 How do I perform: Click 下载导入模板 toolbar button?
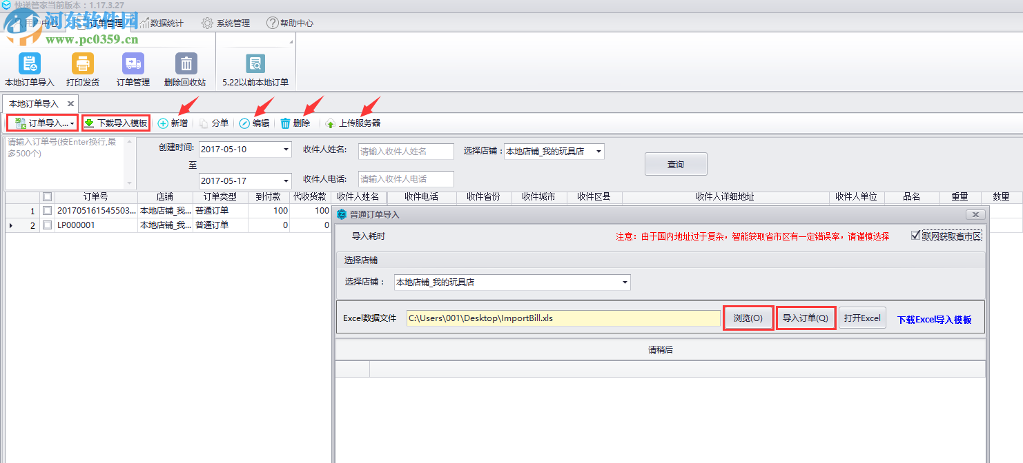[x=116, y=123]
